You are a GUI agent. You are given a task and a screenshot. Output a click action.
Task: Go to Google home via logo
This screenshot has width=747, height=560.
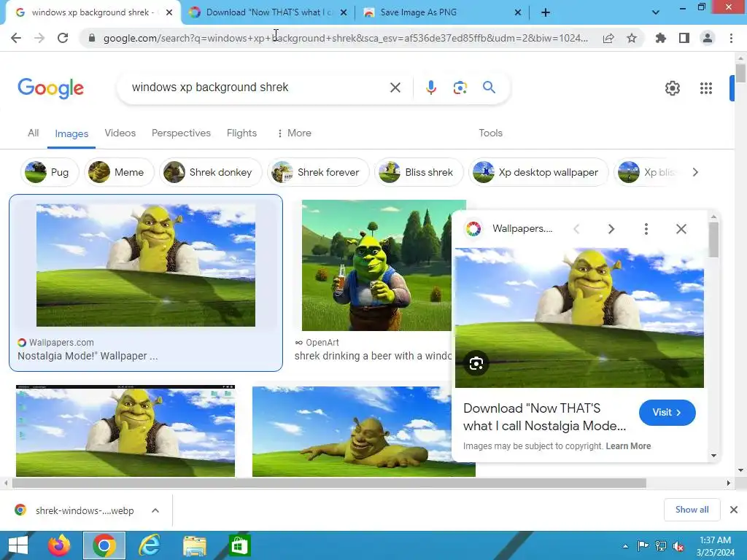[x=50, y=88]
